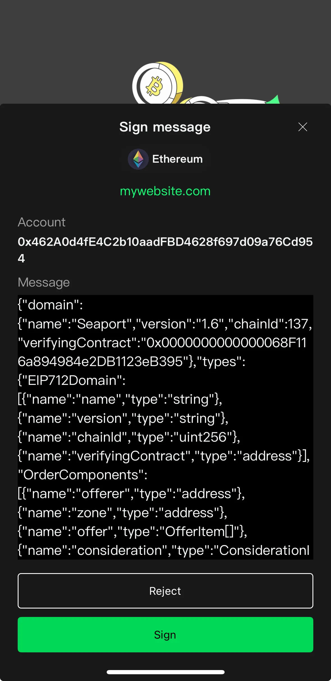331x681 pixels.
Task: Tap the home indicator bar
Action: (x=165, y=672)
